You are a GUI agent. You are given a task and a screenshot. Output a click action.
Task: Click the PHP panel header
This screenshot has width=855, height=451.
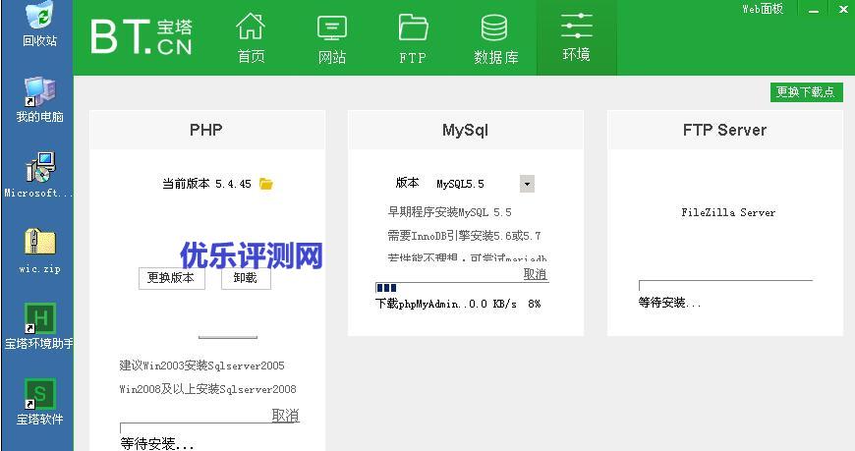[206, 130]
